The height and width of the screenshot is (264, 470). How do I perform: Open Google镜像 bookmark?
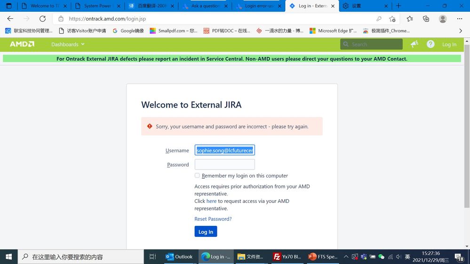pos(128,31)
